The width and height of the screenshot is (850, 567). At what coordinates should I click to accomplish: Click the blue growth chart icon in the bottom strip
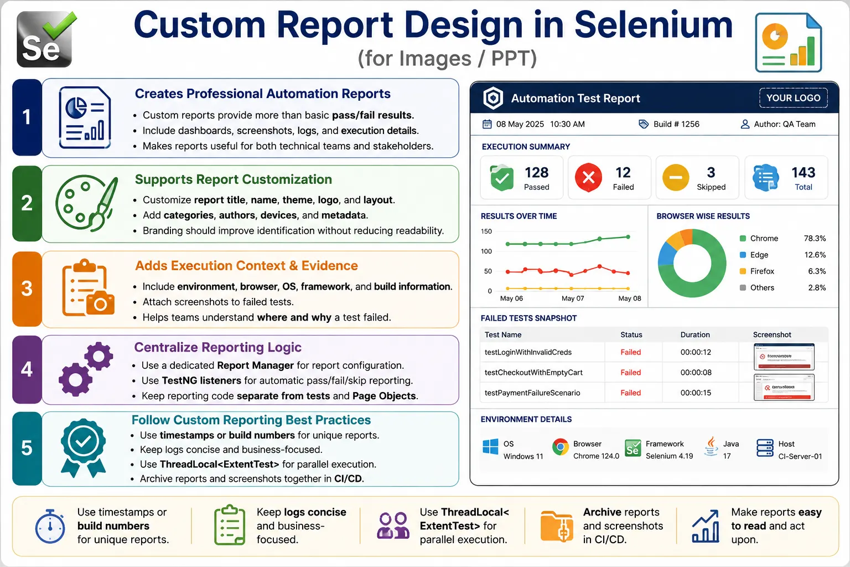706,526
